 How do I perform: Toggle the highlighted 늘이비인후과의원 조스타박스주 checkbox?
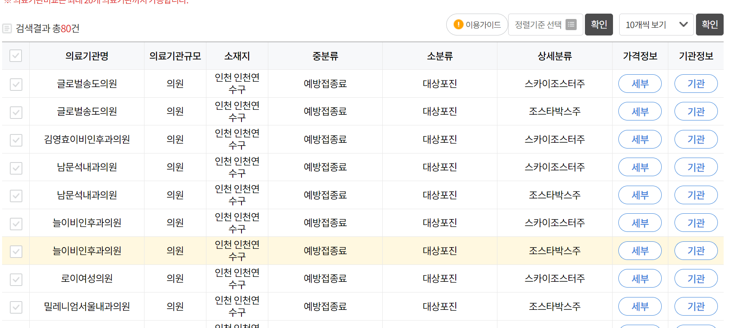click(x=16, y=252)
